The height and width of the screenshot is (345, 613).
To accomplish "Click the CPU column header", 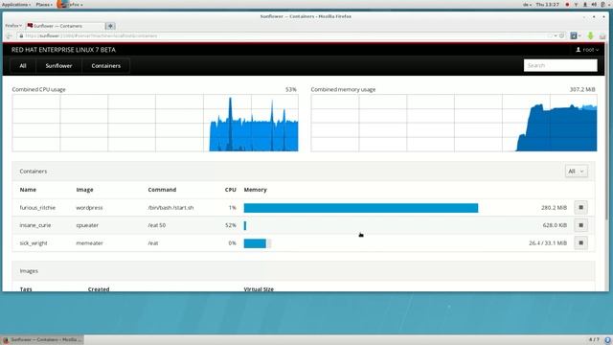I will pyautogui.click(x=230, y=190).
